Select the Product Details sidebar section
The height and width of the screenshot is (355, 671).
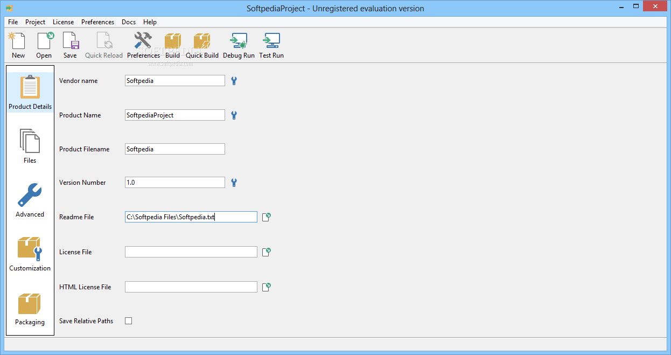(x=30, y=93)
